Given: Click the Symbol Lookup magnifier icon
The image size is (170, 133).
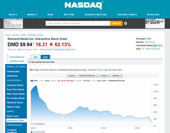Looking at the screenshot, I should click(x=8, y=61).
